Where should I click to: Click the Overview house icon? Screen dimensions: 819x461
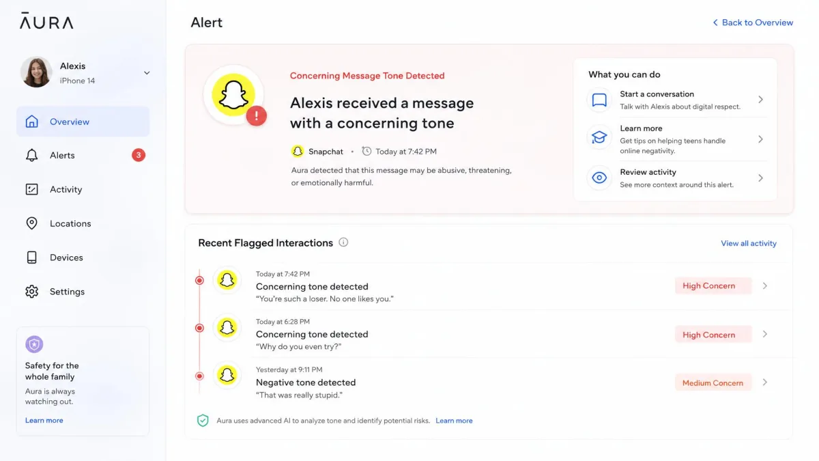31,122
